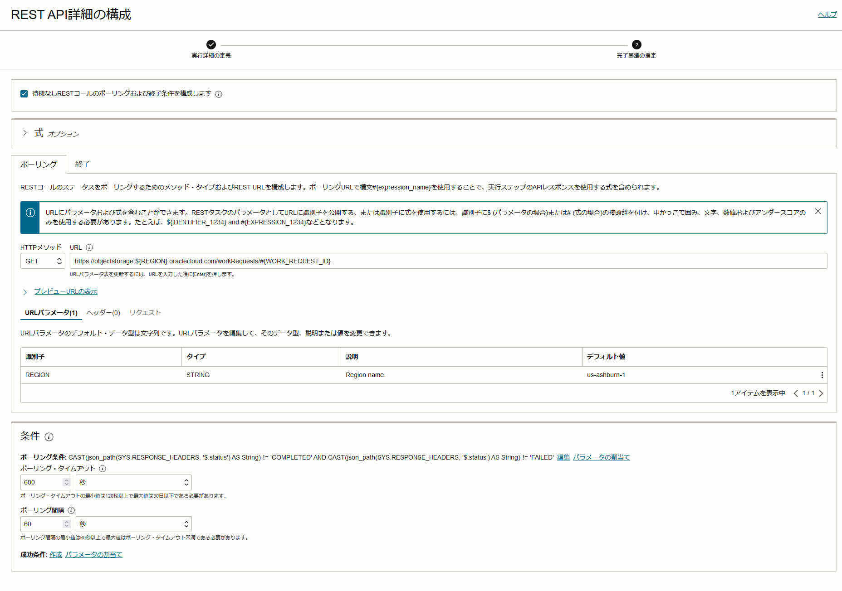
Task: Select the ヘッダー(0) sub-tab
Action: [103, 313]
